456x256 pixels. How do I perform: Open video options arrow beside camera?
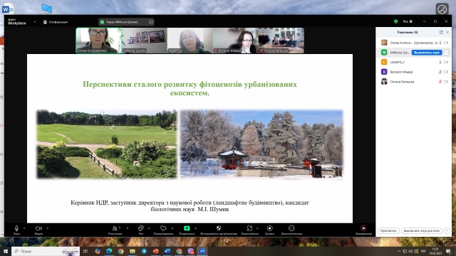[x=48, y=228]
